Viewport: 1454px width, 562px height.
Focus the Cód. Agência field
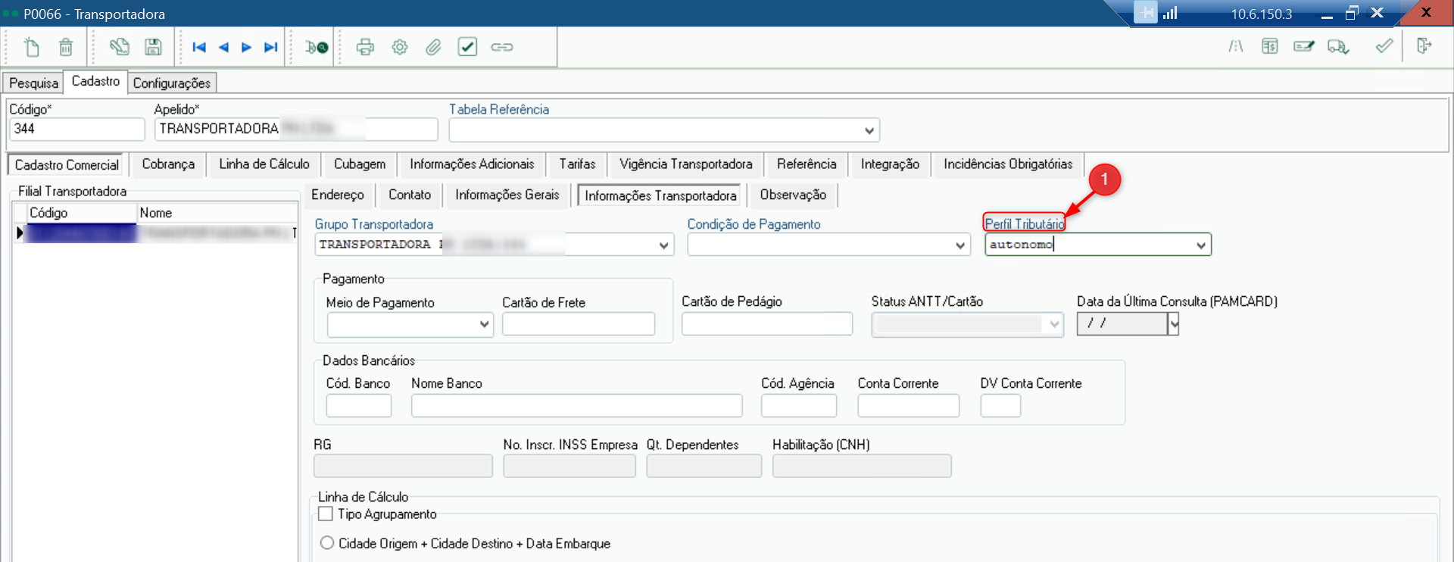click(x=799, y=405)
